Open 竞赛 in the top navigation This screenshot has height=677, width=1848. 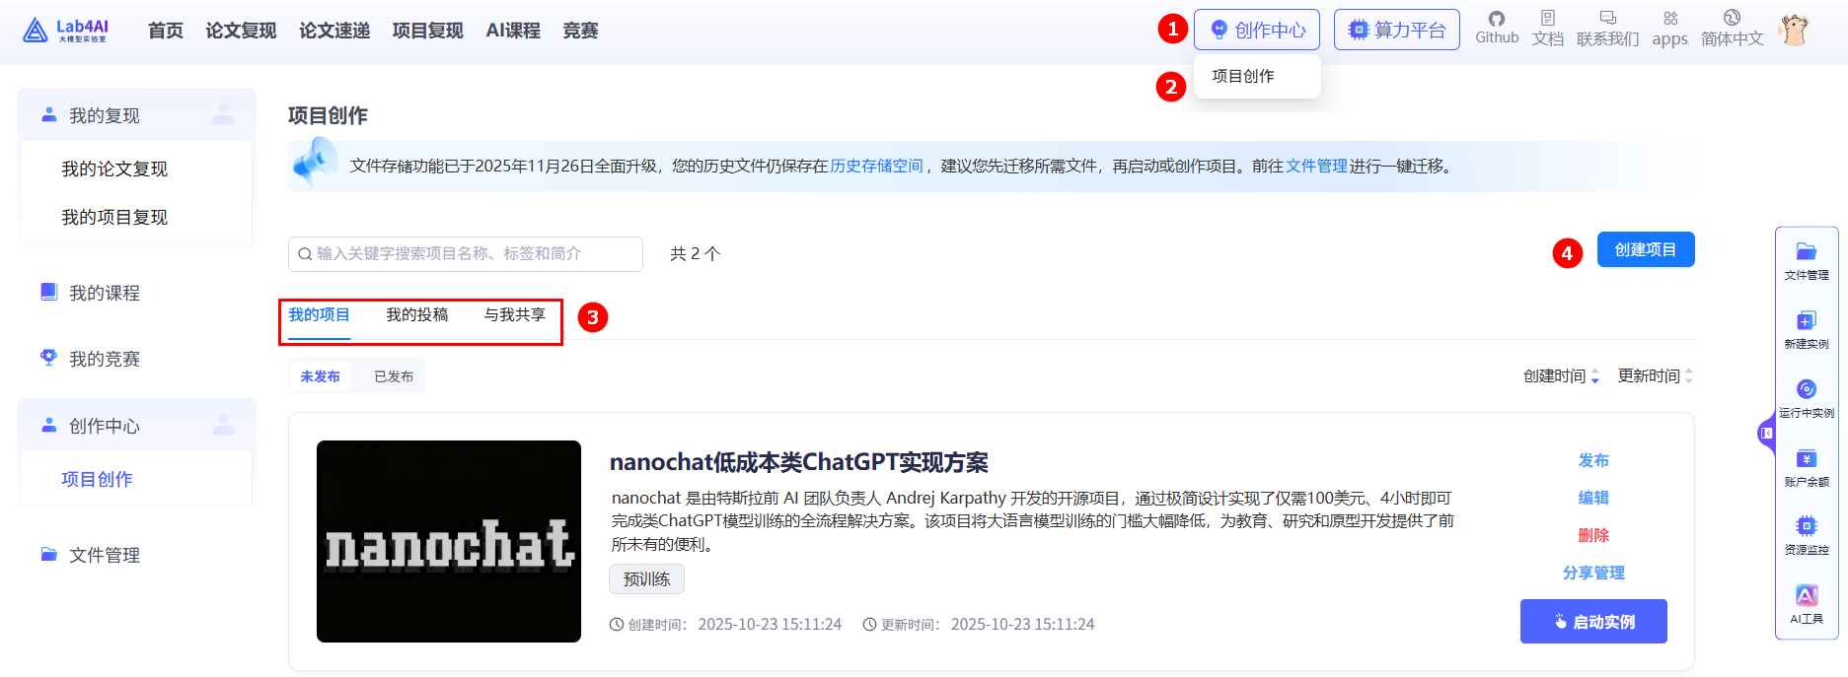(x=580, y=31)
